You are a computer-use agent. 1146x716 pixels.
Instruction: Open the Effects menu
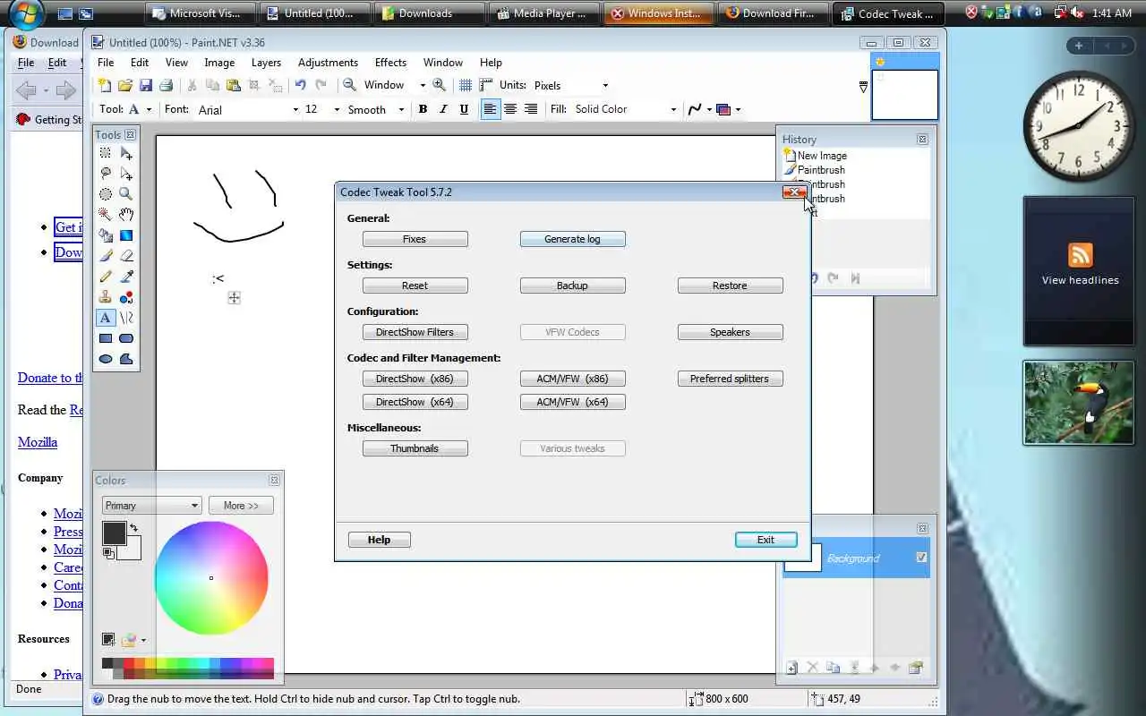point(390,63)
